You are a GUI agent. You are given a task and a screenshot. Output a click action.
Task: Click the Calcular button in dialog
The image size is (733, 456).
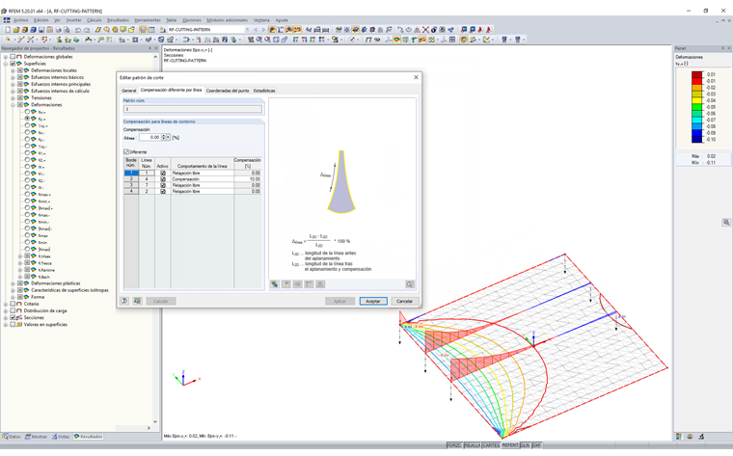[161, 301]
